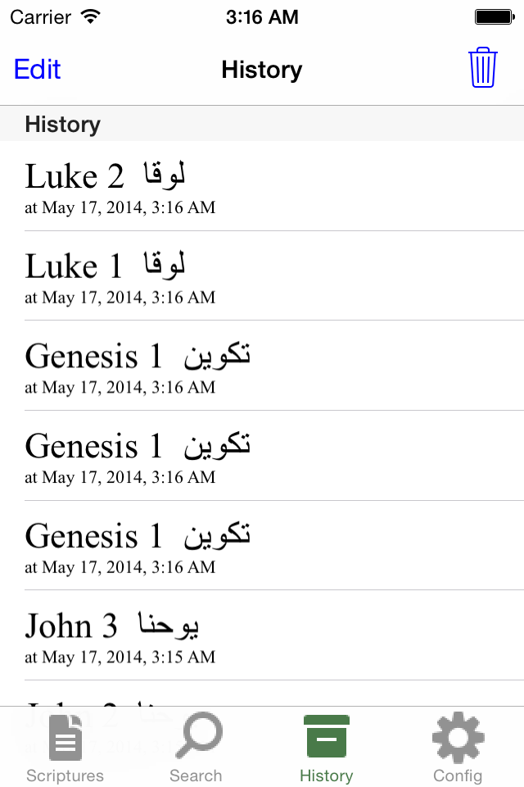Open the John 3 history entry

click(262, 635)
